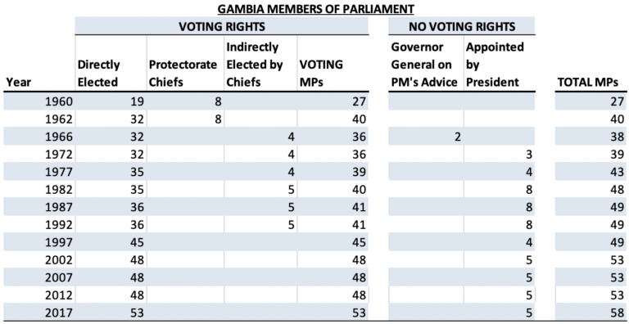Click the VOTING MPs column header
The height and width of the screenshot is (324, 629).
coord(321,74)
